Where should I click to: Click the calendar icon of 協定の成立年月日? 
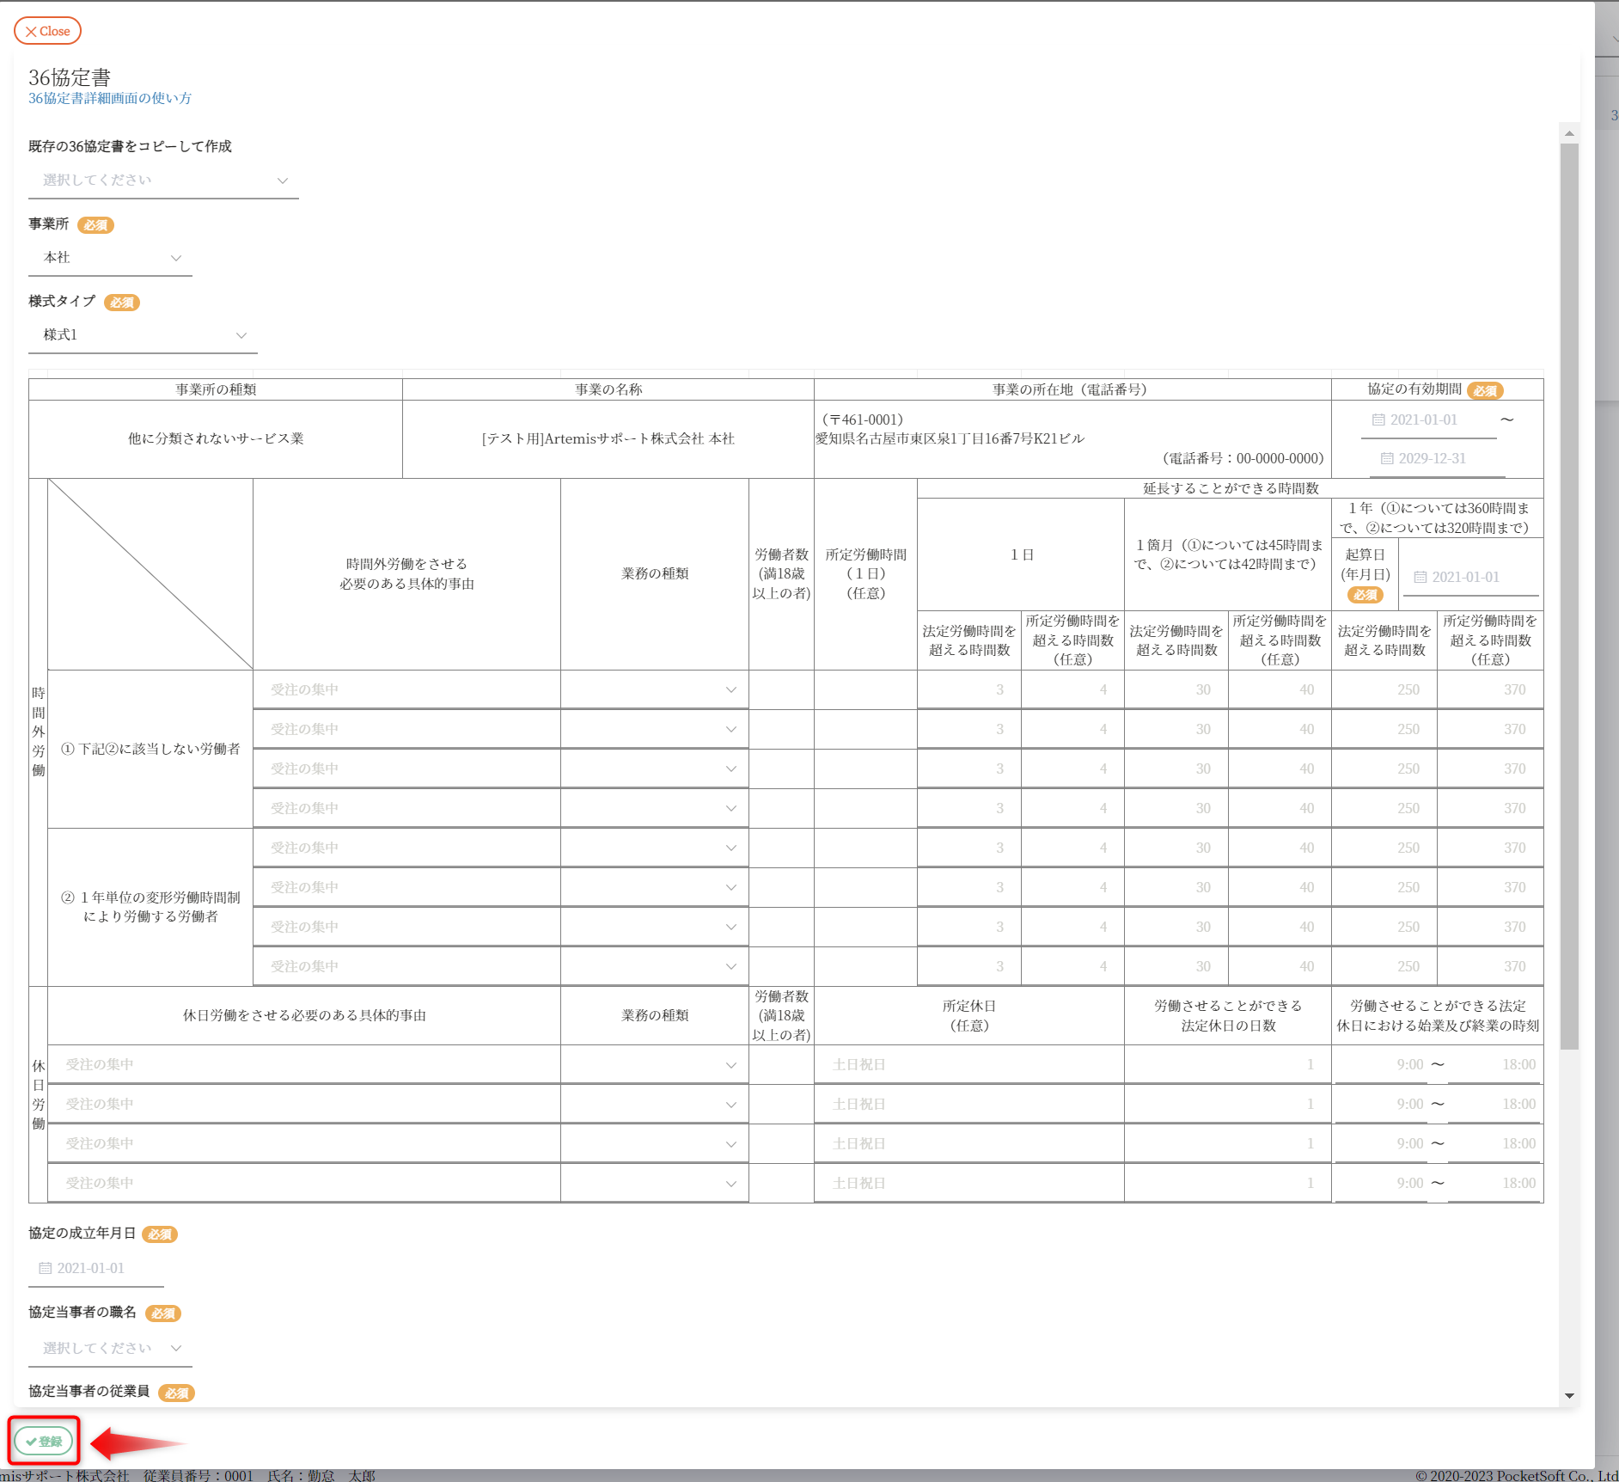pos(46,1269)
